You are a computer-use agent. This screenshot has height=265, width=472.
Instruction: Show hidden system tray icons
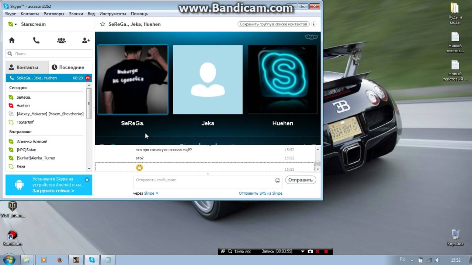coord(412,260)
